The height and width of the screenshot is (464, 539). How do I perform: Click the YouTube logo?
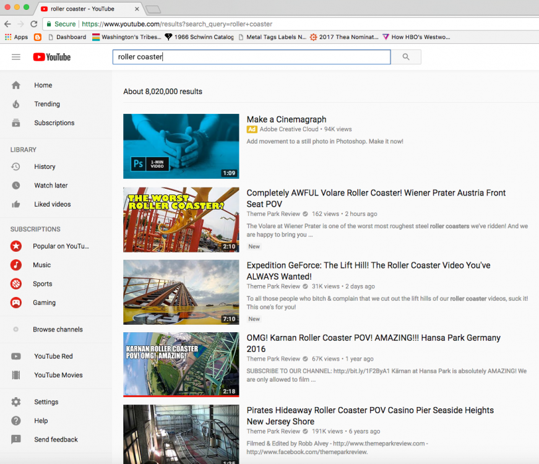click(x=51, y=56)
